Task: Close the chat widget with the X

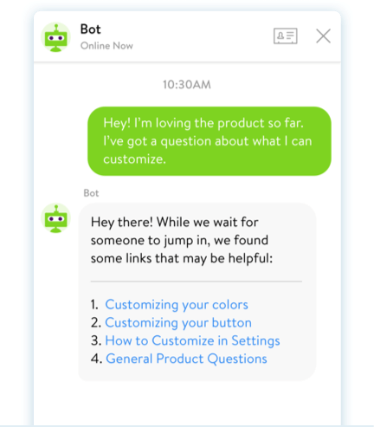Action: 323,36
